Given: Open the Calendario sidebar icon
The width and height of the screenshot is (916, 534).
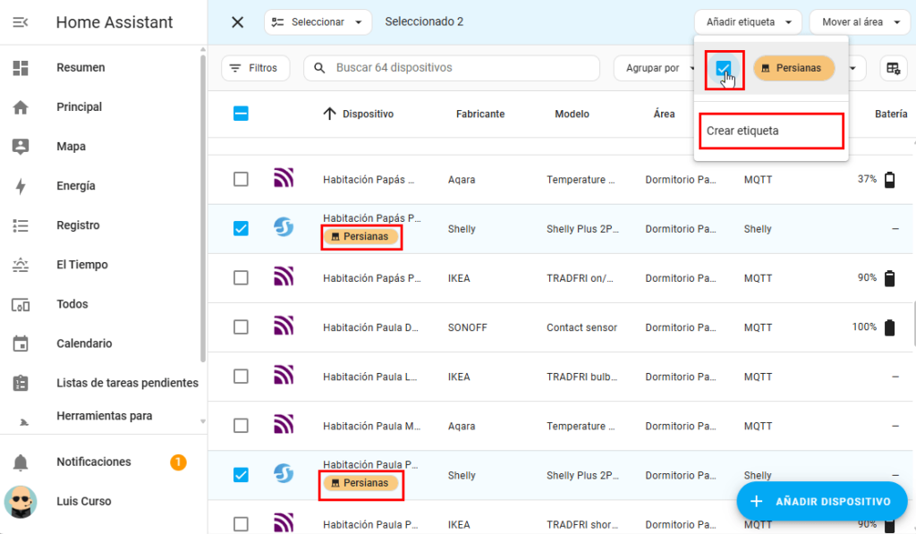Looking at the screenshot, I should 21,343.
